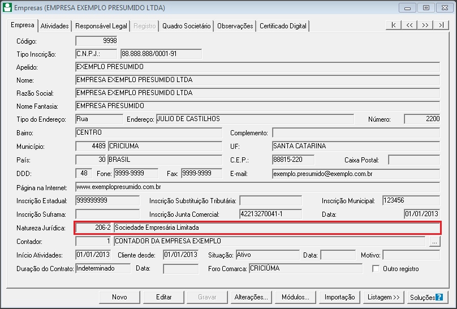Click the UF field SANTA CATARINA
Screen dimensions: 457x309
[356, 146]
